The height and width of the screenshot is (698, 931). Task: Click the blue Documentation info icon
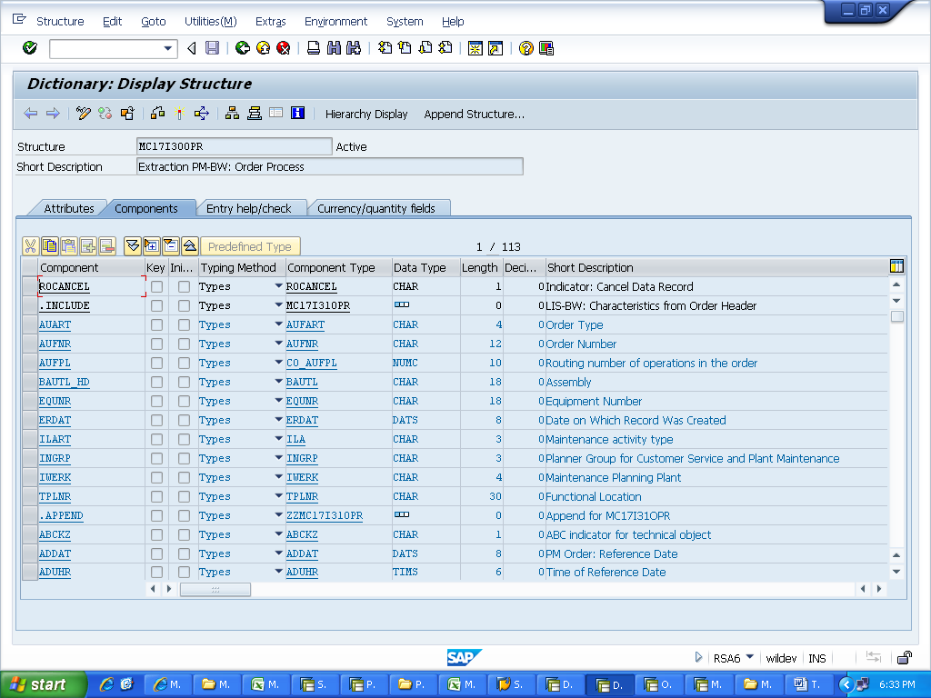(x=297, y=113)
